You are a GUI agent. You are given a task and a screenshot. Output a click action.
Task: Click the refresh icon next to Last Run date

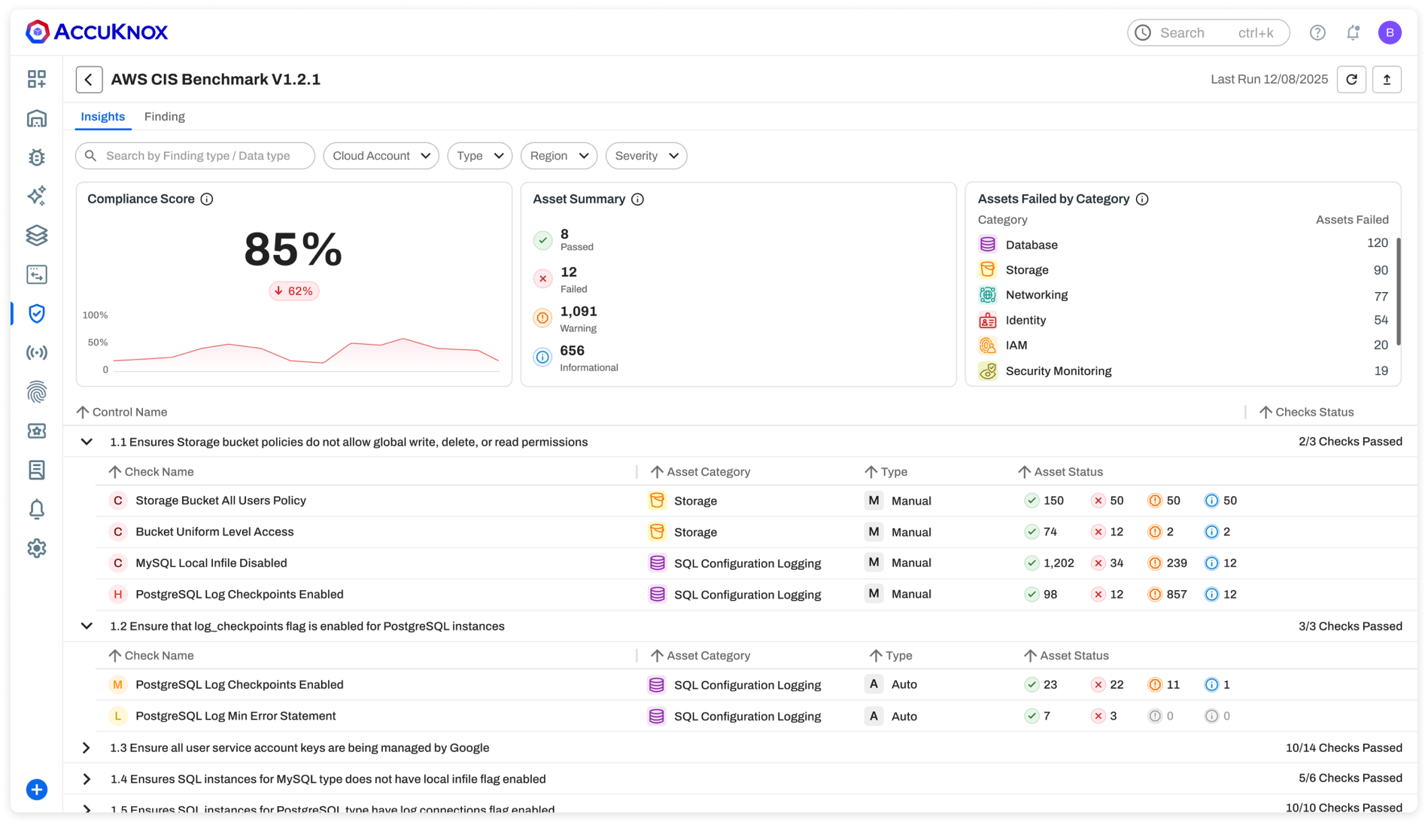1352,79
